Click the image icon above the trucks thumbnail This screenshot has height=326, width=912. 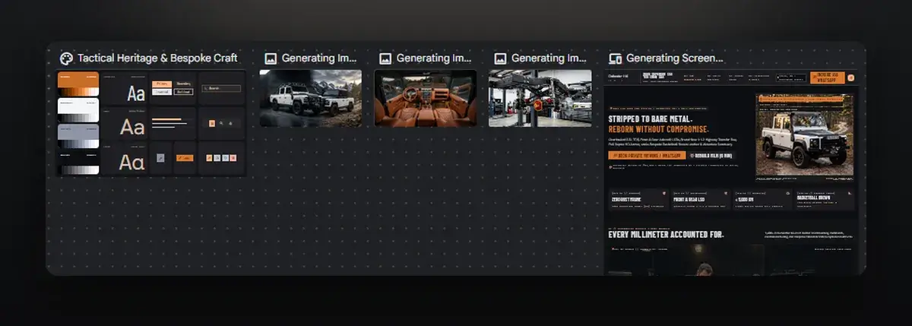coord(270,58)
